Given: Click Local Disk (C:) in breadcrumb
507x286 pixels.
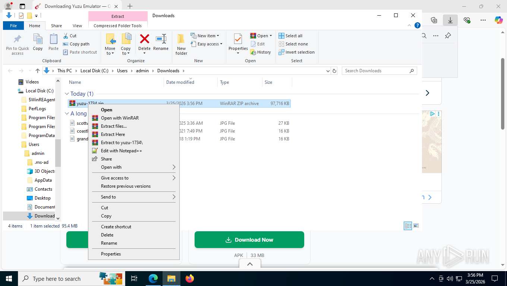Looking at the screenshot, I should (x=94, y=71).
